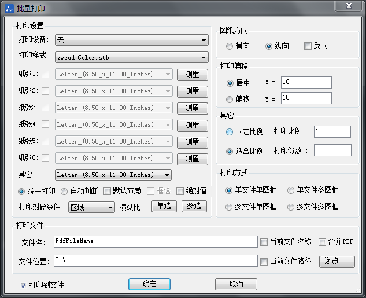
Task: Choose the 偏移 print offset radio button
Action: click(x=230, y=99)
